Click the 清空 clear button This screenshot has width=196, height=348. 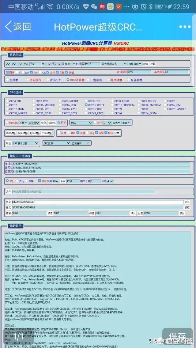tap(62, 181)
